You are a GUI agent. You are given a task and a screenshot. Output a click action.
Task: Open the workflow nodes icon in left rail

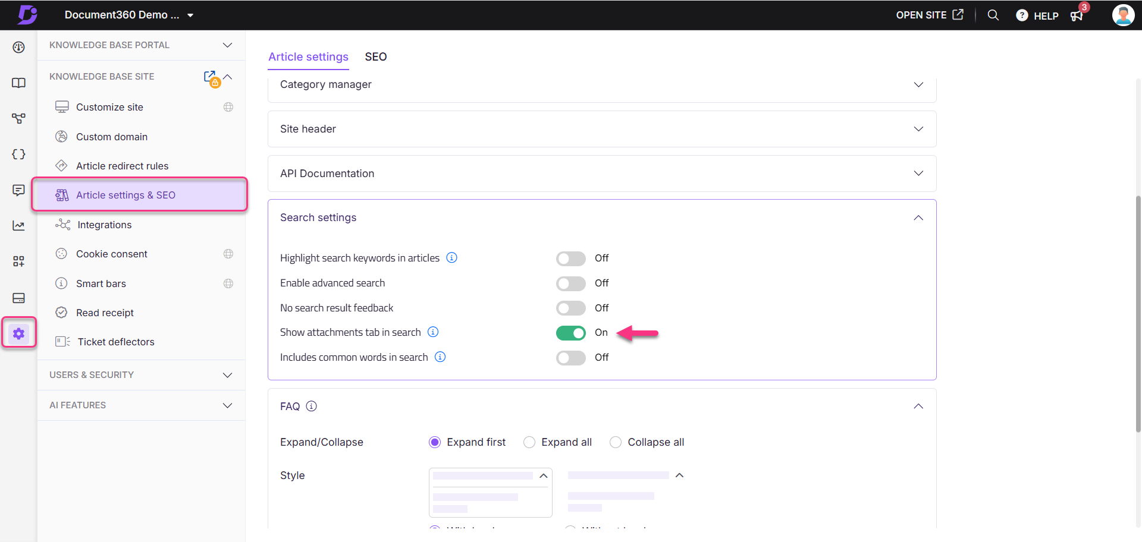coord(19,119)
